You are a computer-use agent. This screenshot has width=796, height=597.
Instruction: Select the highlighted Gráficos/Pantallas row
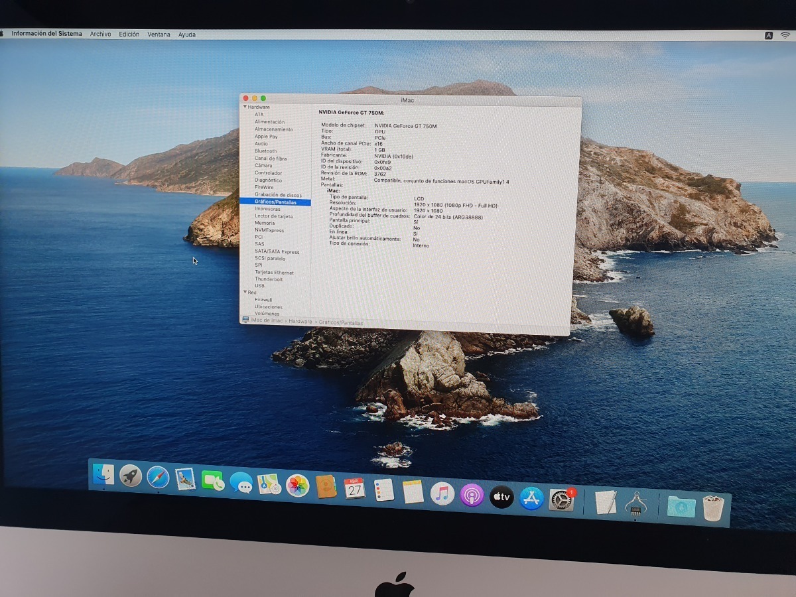click(275, 202)
